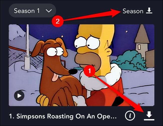The width and height of the screenshot is (163, 126).
Task: Download the entire season via arrow icon
Action: coord(149,11)
